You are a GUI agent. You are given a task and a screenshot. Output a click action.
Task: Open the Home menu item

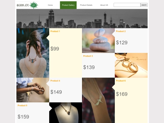point(50,5)
